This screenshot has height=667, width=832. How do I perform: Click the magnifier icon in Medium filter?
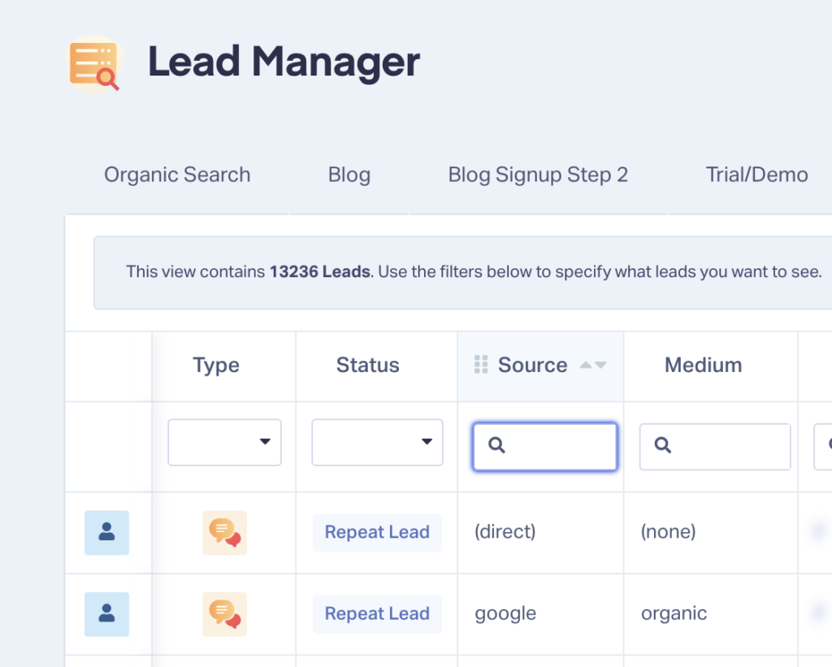[663, 444]
